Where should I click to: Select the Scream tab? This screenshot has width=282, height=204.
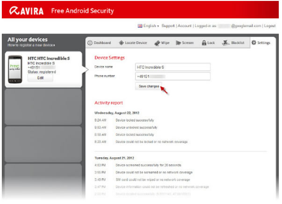click(185, 43)
